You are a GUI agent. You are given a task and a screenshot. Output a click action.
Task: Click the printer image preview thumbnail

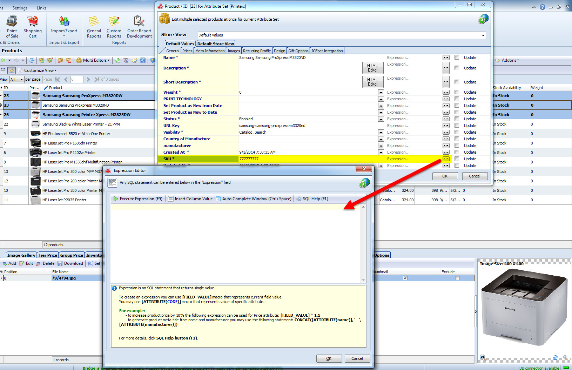click(x=524, y=308)
